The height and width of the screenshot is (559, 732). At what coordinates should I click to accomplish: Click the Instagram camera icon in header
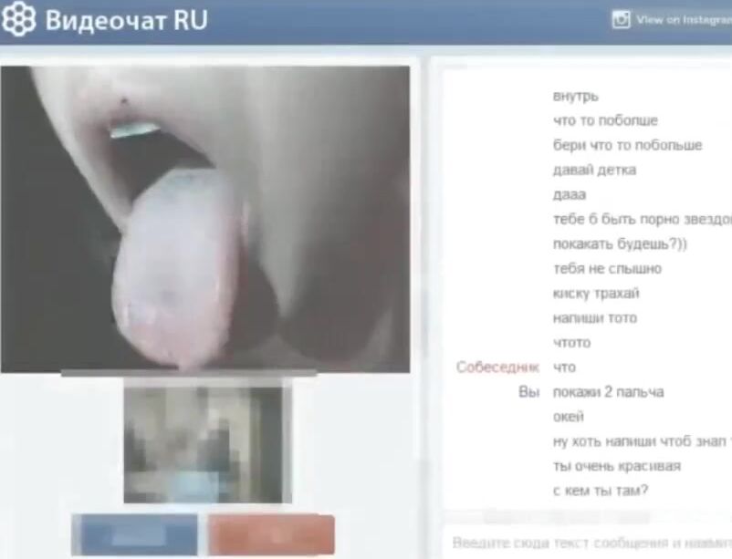click(621, 19)
